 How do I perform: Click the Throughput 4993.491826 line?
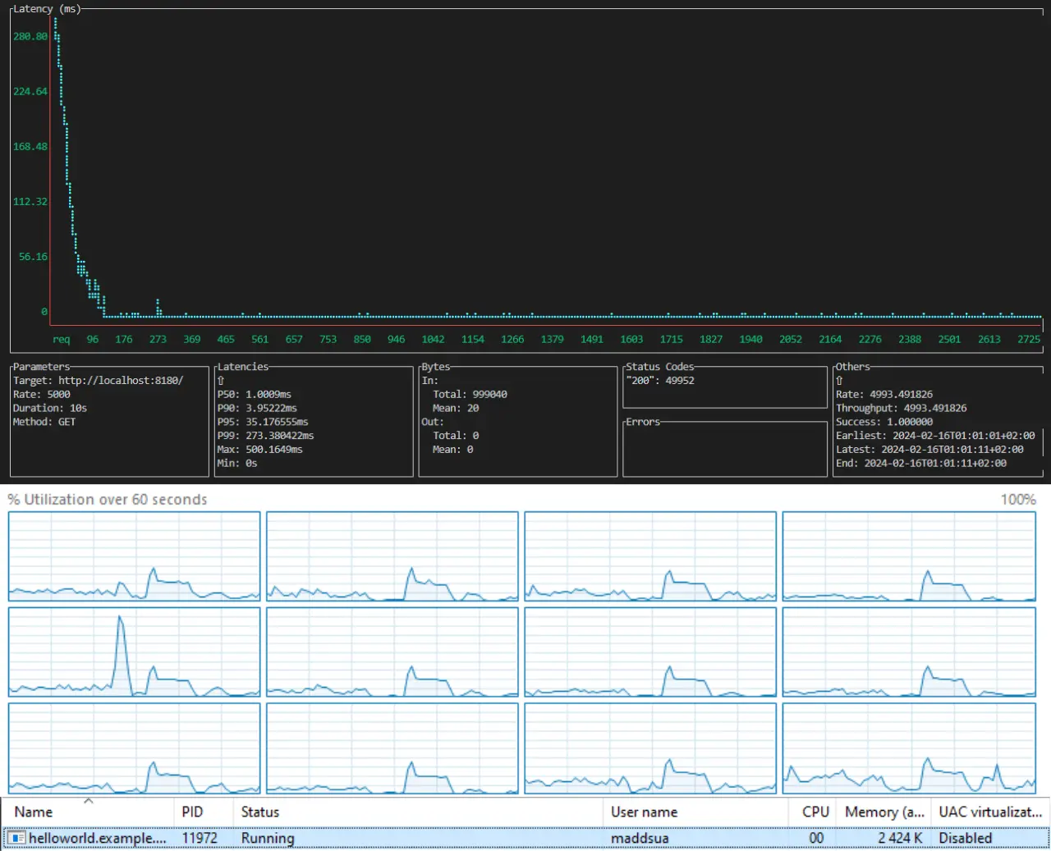click(x=901, y=408)
